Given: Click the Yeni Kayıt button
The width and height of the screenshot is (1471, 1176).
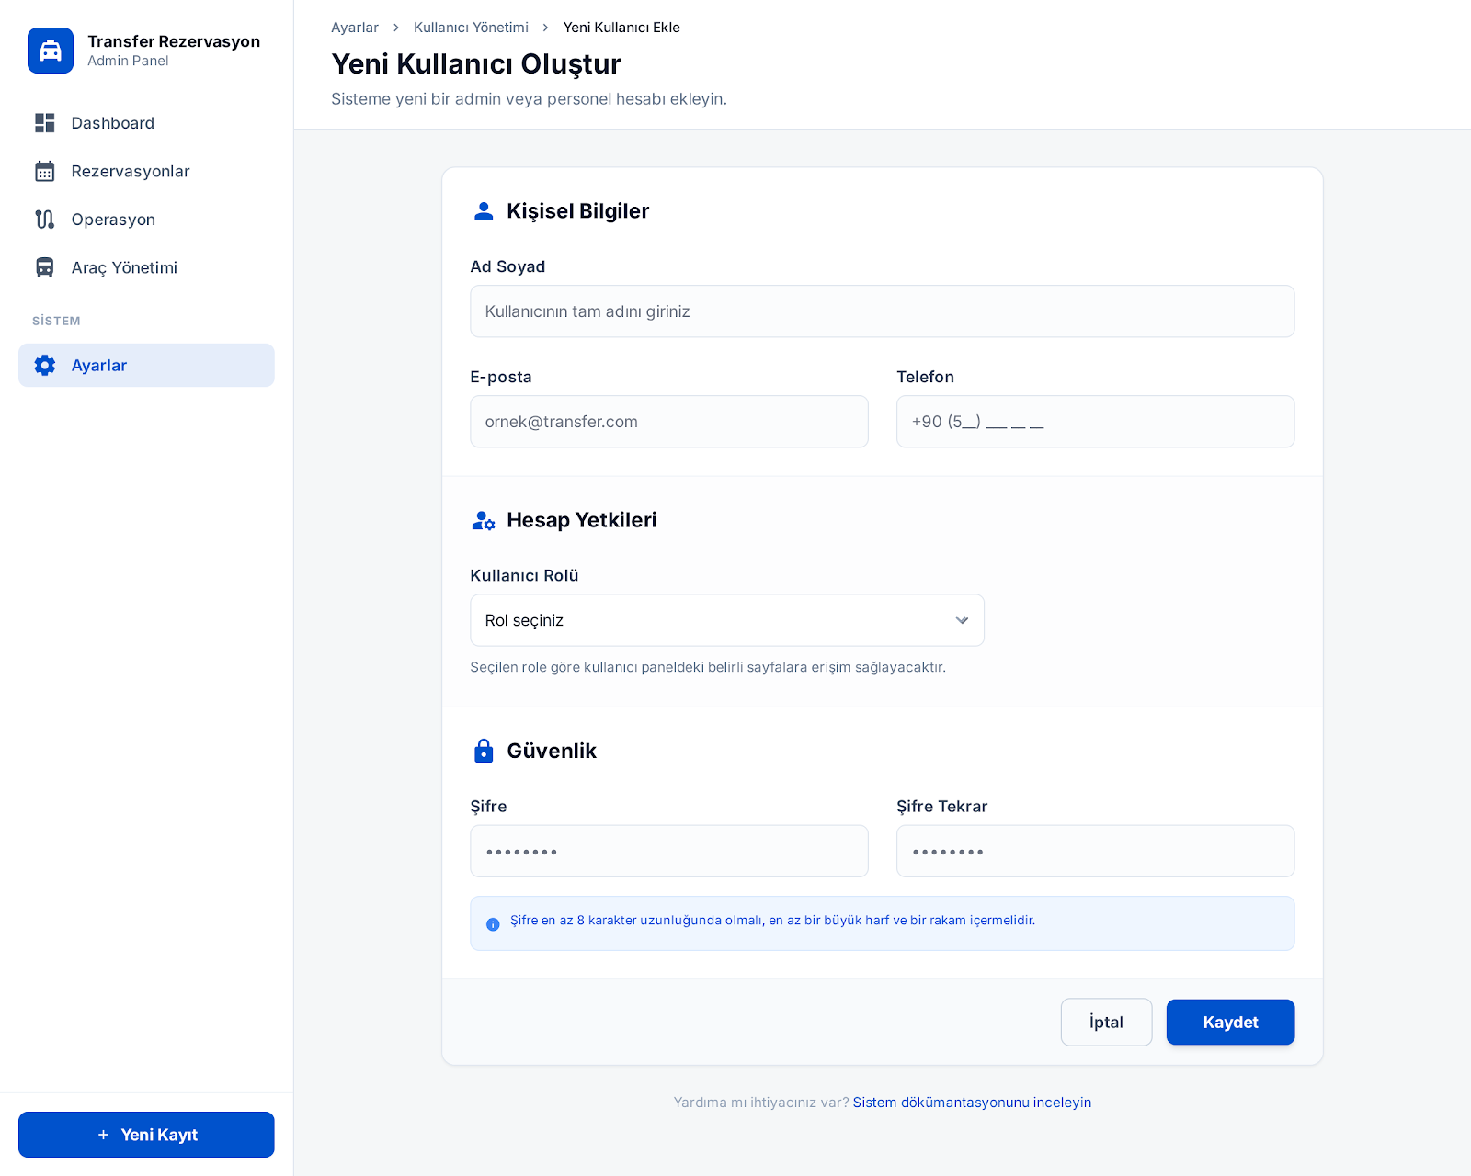Looking at the screenshot, I should [146, 1135].
